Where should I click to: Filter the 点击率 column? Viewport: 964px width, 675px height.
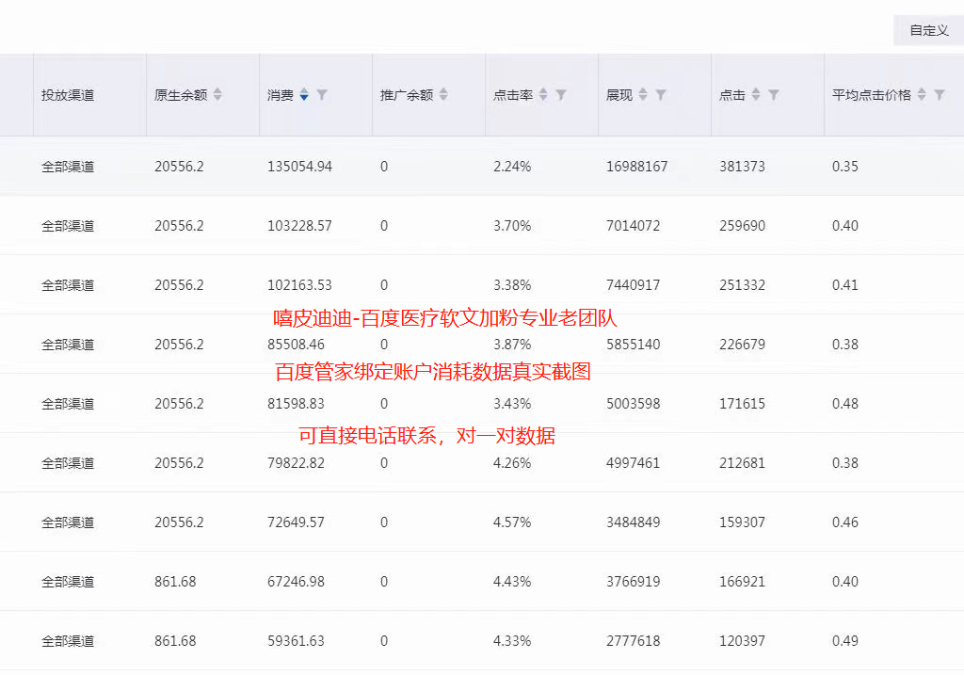tap(561, 95)
